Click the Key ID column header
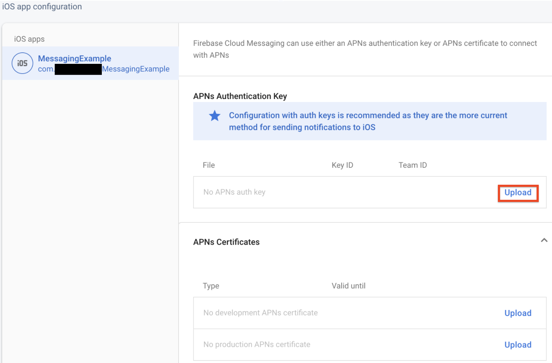The width and height of the screenshot is (552, 363). (x=342, y=165)
